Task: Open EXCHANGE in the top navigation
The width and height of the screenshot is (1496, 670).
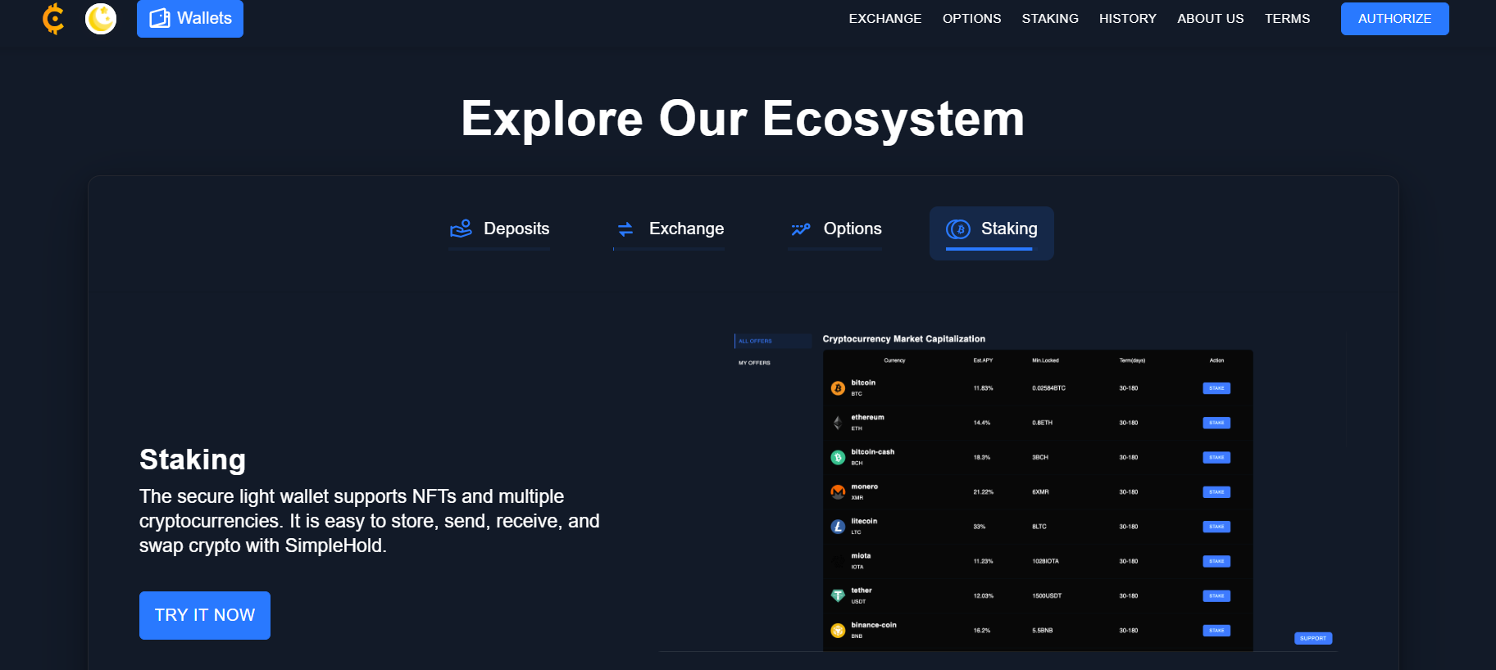Action: 884,18
